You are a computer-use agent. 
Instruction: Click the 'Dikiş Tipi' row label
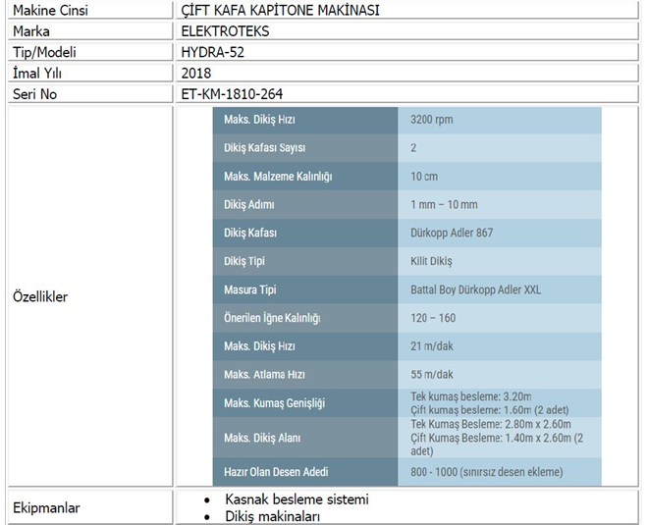pyautogui.click(x=244, y=261)
